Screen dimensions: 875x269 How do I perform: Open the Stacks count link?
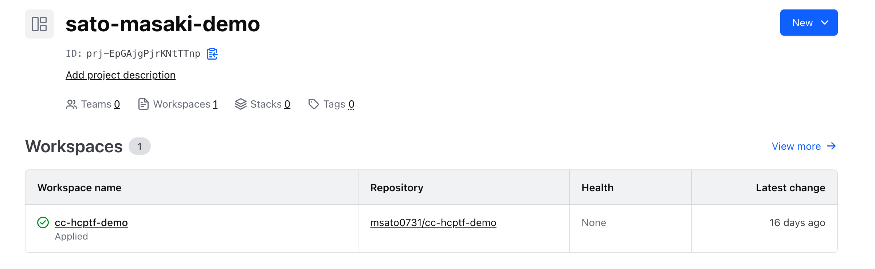[287, 104]
